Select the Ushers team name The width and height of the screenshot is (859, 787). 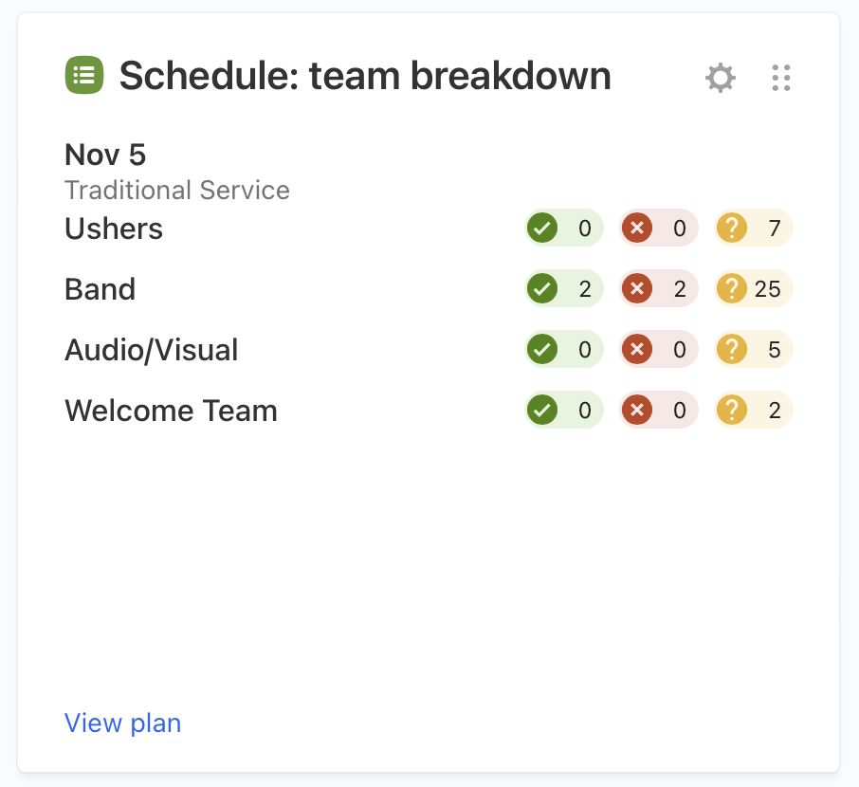pyautogui.click(x=114, y=229)
